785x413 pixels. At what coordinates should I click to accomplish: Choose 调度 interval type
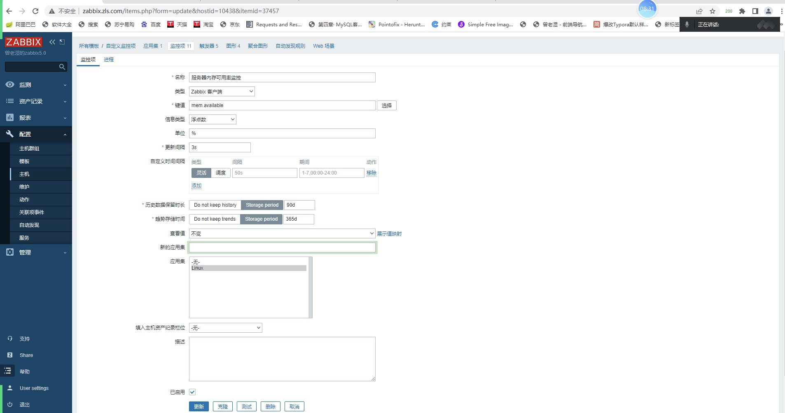[x=221, y=173]
